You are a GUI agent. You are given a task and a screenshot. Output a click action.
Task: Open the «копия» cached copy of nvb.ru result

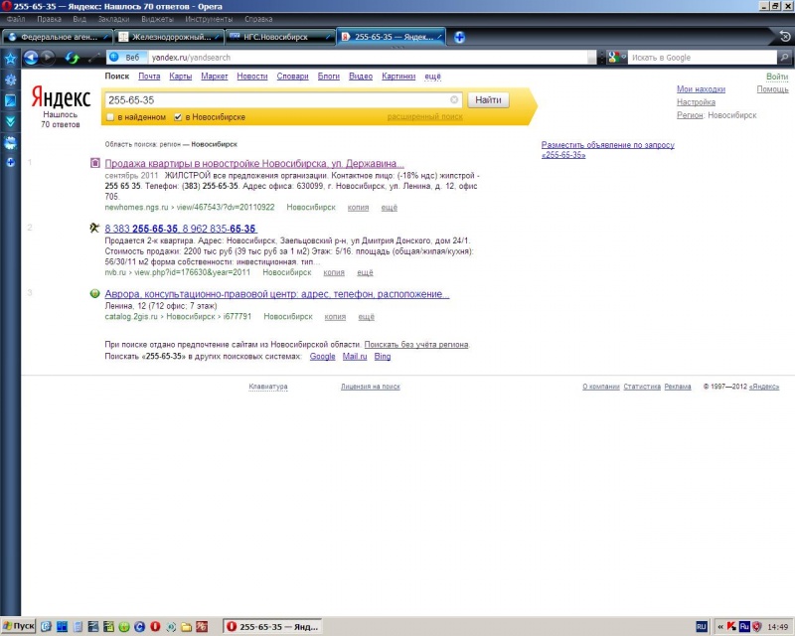pos(334,272)
